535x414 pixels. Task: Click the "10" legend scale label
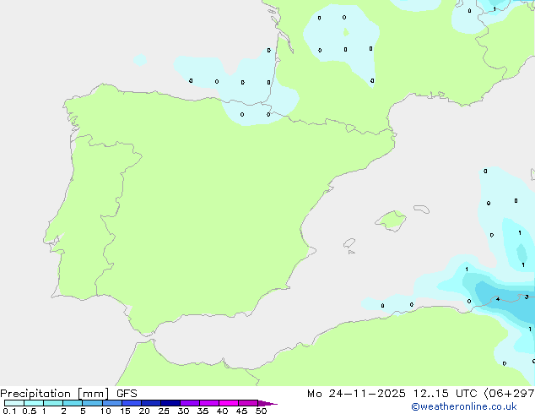105,411
